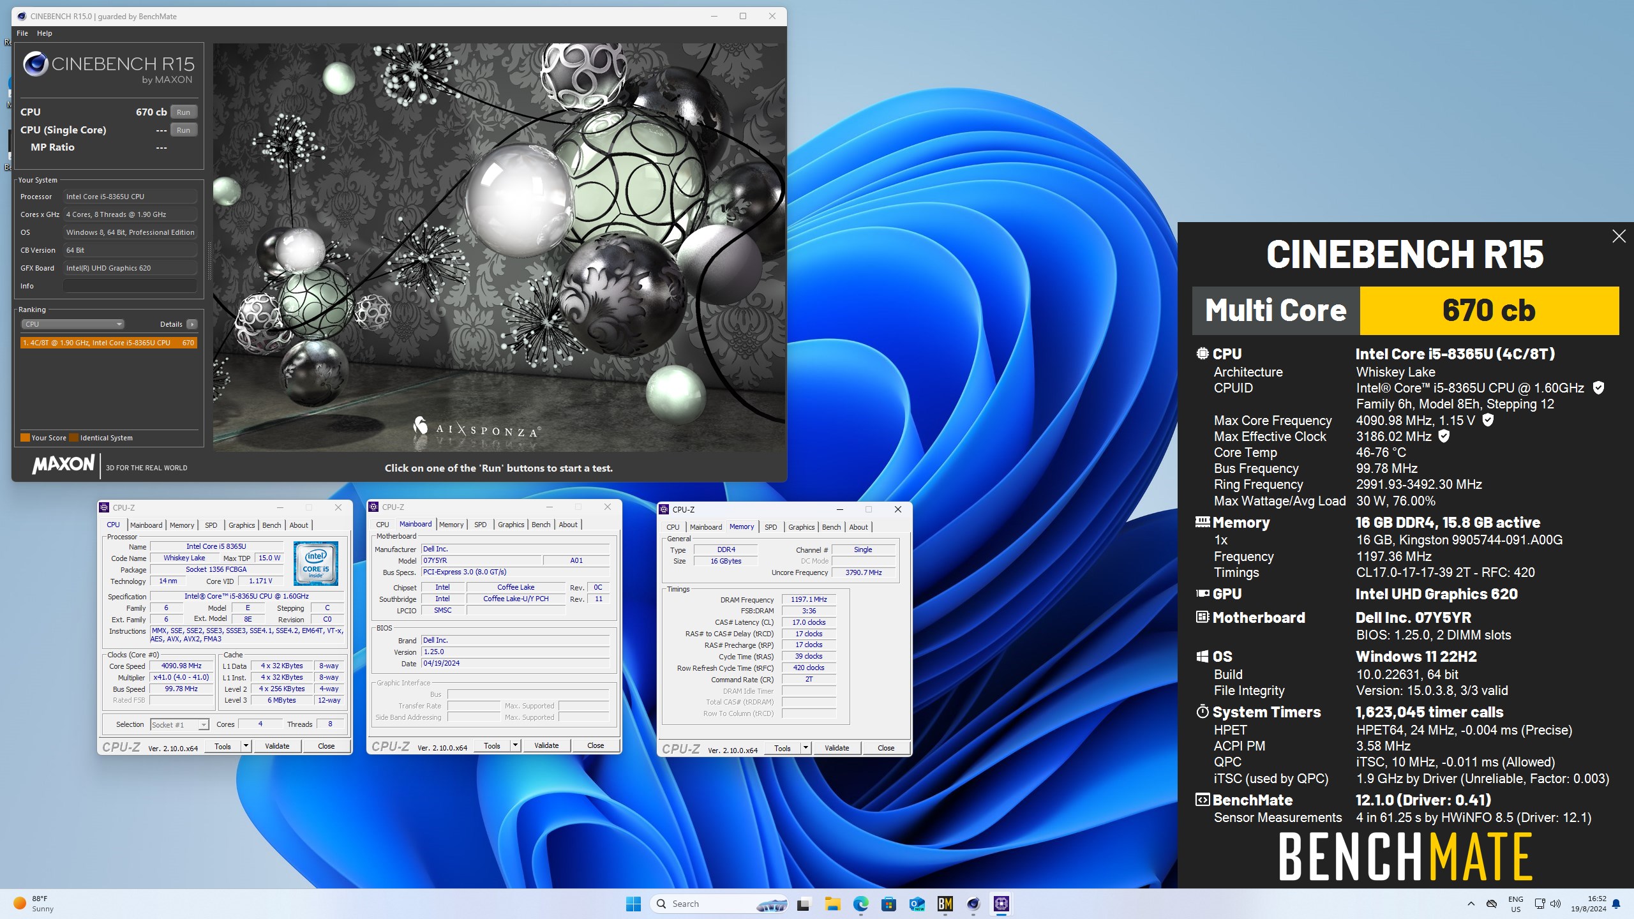The image size is (1634, 919).
Task: Click Close button in Memory CPU-Z window
Action: coord(886,748)
